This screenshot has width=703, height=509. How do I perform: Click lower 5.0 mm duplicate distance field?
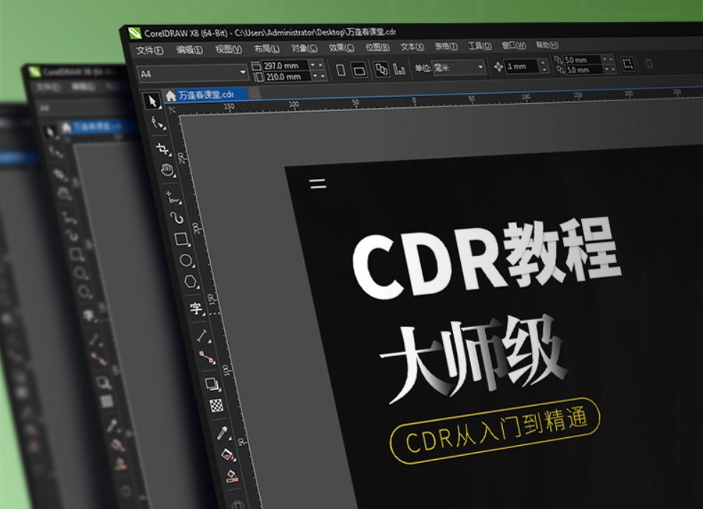pos(584,70)
